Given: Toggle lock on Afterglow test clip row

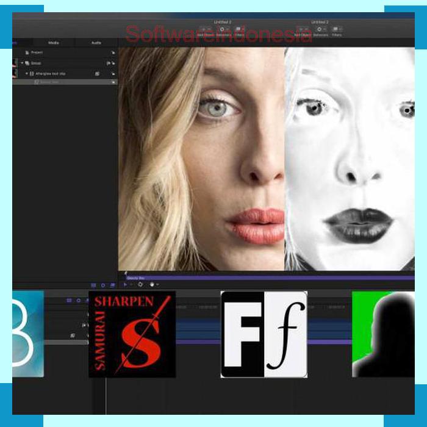Looking at the screenshot, I should tap(113, 74).
